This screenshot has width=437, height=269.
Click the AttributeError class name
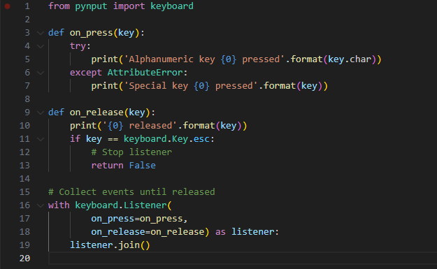(145, 73)
